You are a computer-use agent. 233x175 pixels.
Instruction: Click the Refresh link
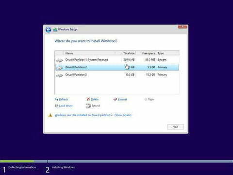(64, 99)
